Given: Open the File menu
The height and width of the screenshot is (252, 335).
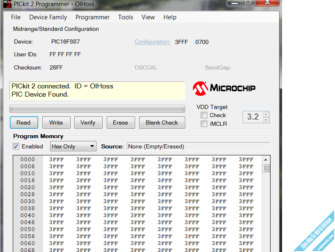Looking at the screenshot, I should (16, 17).
